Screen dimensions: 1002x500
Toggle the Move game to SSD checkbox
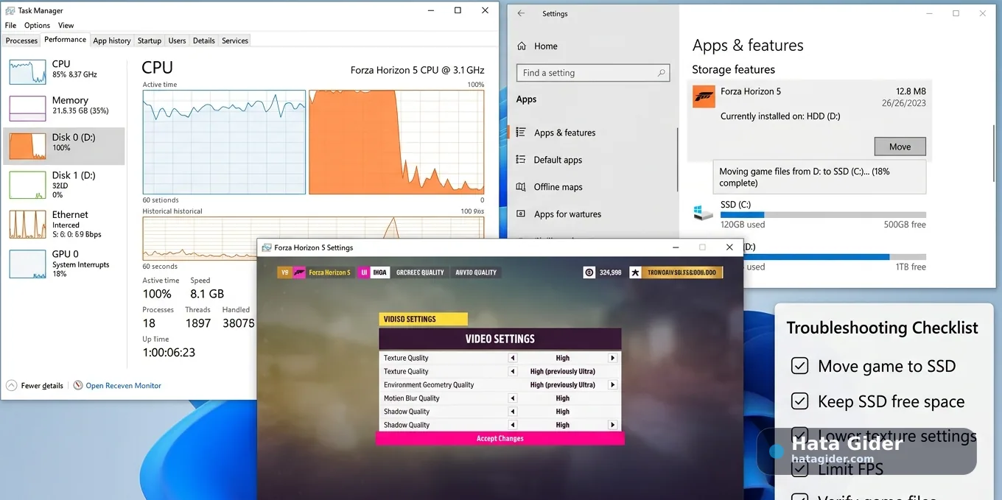799,366
